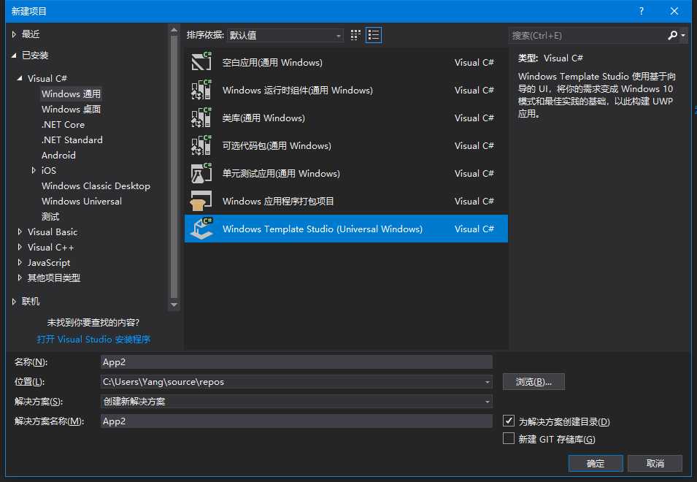Select Windows 应用程序打包项目 row
The height and width of the screenshot is (482, 697).
point(346,201)
